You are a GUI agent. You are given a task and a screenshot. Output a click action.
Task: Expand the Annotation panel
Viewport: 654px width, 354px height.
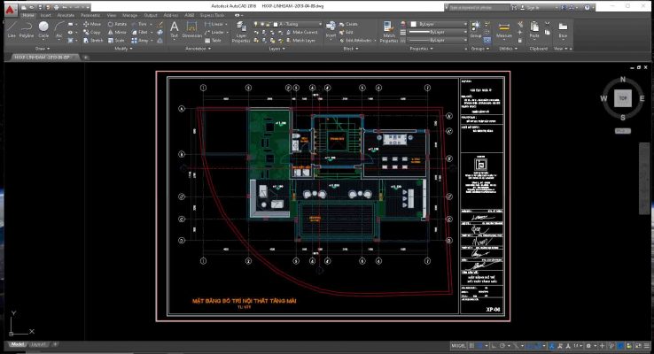(x=198, y=49)
